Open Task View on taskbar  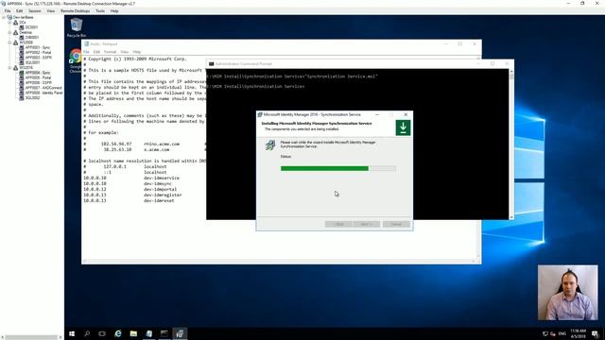pos(102,333)
